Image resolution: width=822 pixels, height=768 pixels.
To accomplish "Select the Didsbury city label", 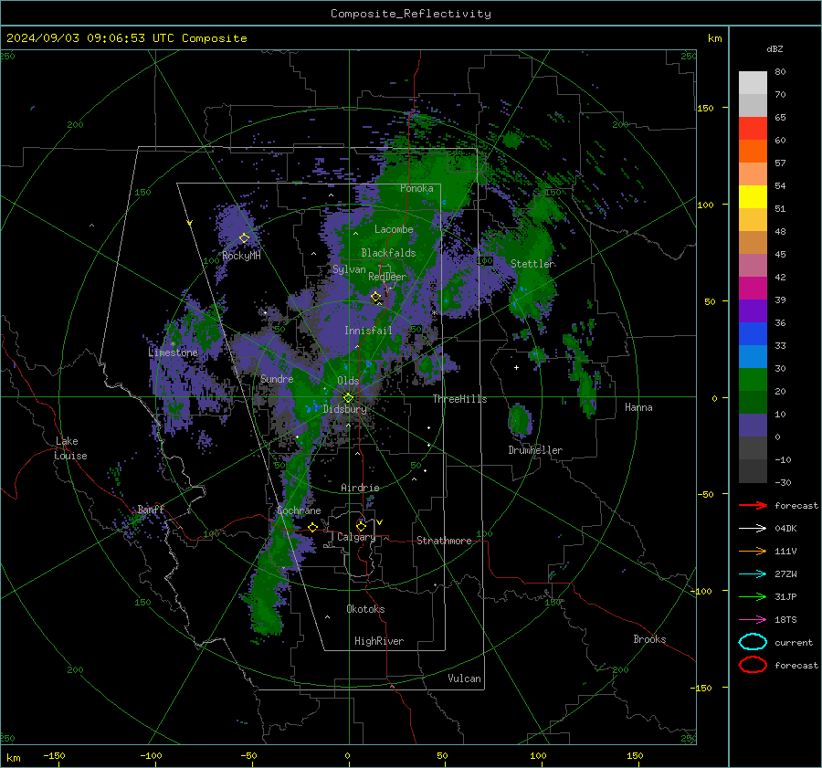I will (344, 409).
